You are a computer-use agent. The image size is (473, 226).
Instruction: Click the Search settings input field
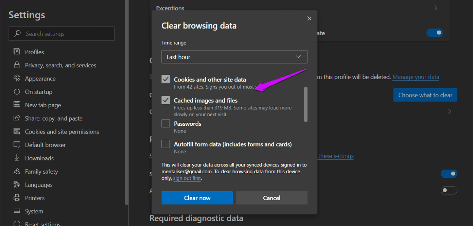[62, 34]
